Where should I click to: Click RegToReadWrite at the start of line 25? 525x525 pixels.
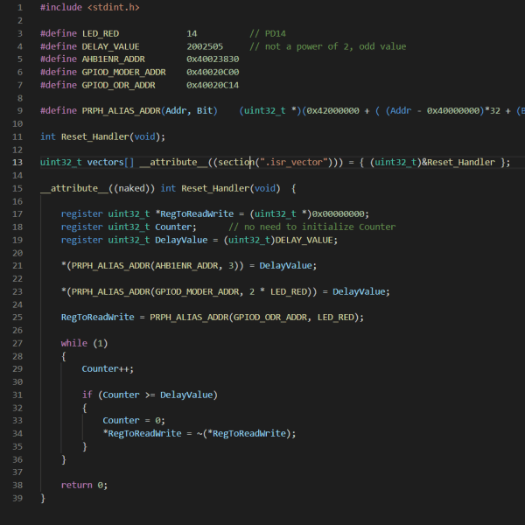coord(98,318)
